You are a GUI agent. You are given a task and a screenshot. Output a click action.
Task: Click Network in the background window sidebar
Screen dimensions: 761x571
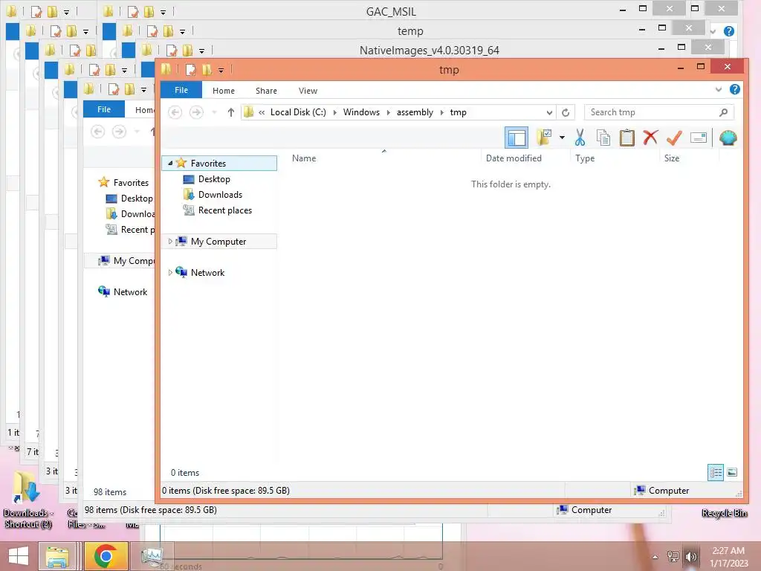click(x=130, y=291)
